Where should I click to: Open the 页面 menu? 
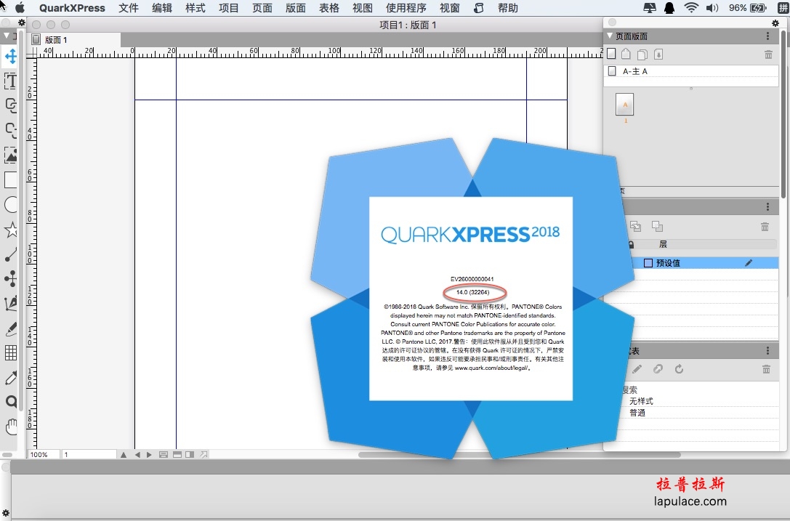(x=262, y=8)
